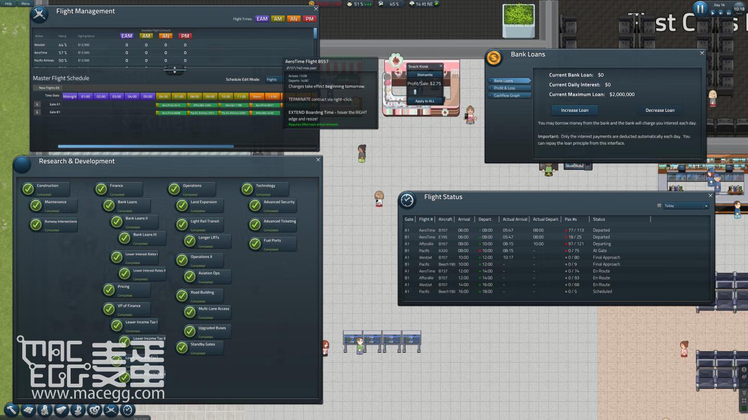Select the Maintenance research node
The image size is (748, 420).
(53, 205)
